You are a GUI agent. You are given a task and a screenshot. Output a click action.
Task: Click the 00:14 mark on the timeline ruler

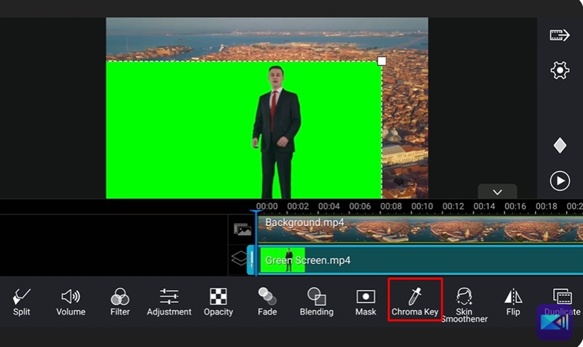pyautogui.click(x=484, y=206)
